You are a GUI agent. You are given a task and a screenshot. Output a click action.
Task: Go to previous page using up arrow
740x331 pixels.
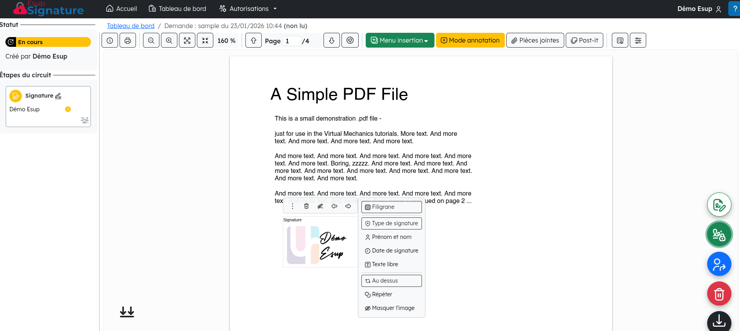(x=254, y=41)
